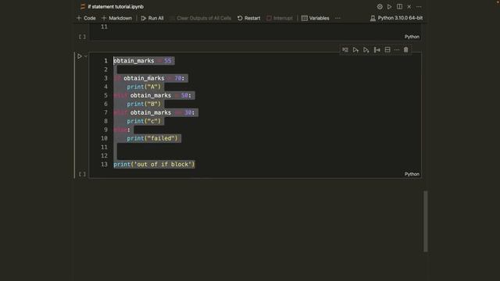Execute cell and above in cell toolbar
Image resolution: width=500 pixels, height=281 pixels.
pos(355,50)
